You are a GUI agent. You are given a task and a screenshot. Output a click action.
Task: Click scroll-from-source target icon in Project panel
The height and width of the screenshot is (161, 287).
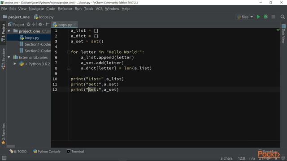point(28,24)
